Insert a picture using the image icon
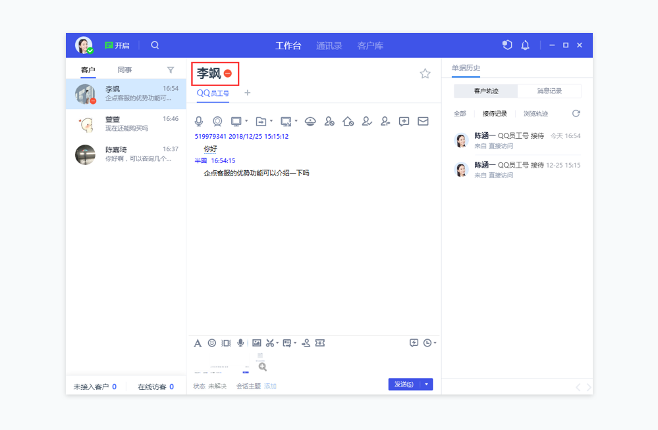The image size is (658, 430). pos(257,343)
